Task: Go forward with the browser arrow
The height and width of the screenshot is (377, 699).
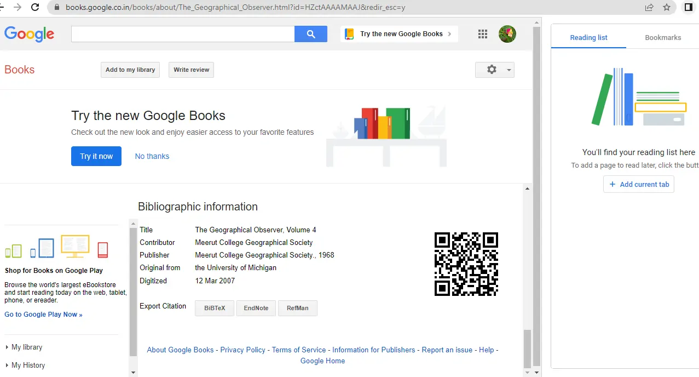Action: pos(18,8)
